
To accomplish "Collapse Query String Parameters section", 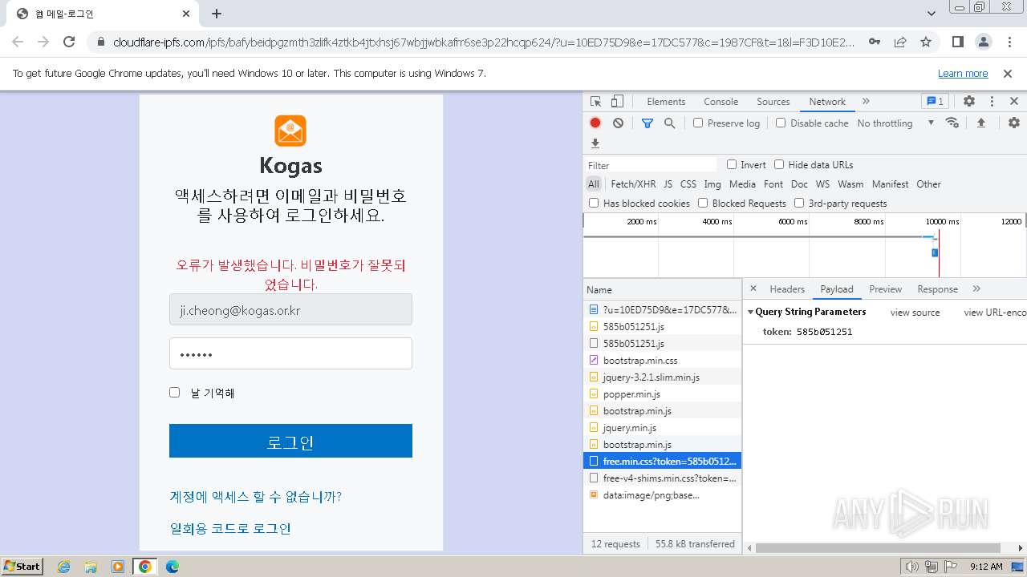I will pyautogui.click(x=751, y=312).
